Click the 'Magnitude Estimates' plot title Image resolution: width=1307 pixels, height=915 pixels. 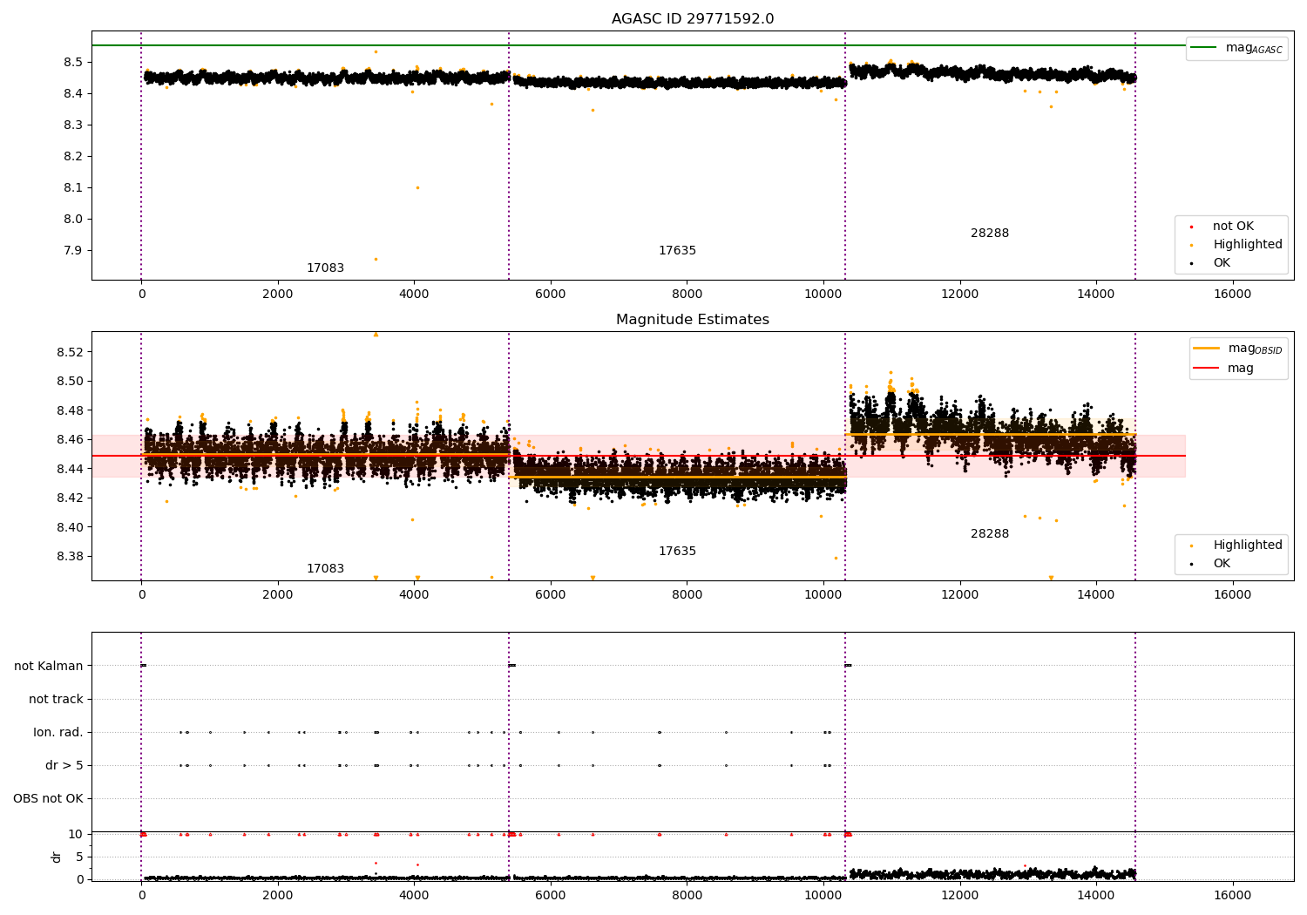[x=693, y=320]
